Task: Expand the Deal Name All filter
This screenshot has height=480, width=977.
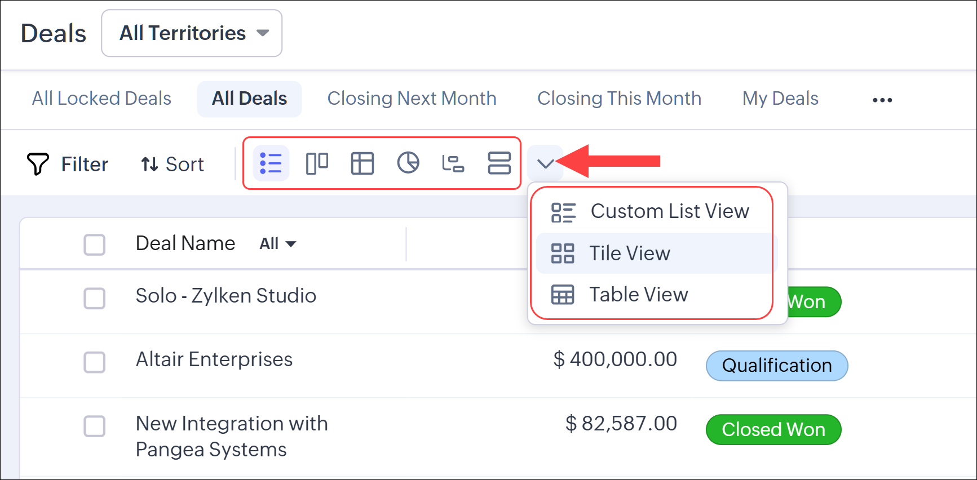Action: pos(278,244)
